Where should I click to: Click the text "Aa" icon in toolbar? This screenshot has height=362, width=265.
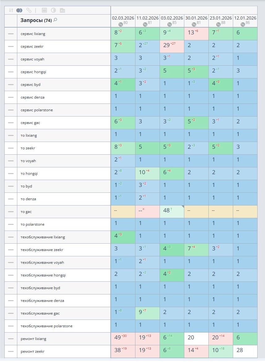click(x=62, y=10)
